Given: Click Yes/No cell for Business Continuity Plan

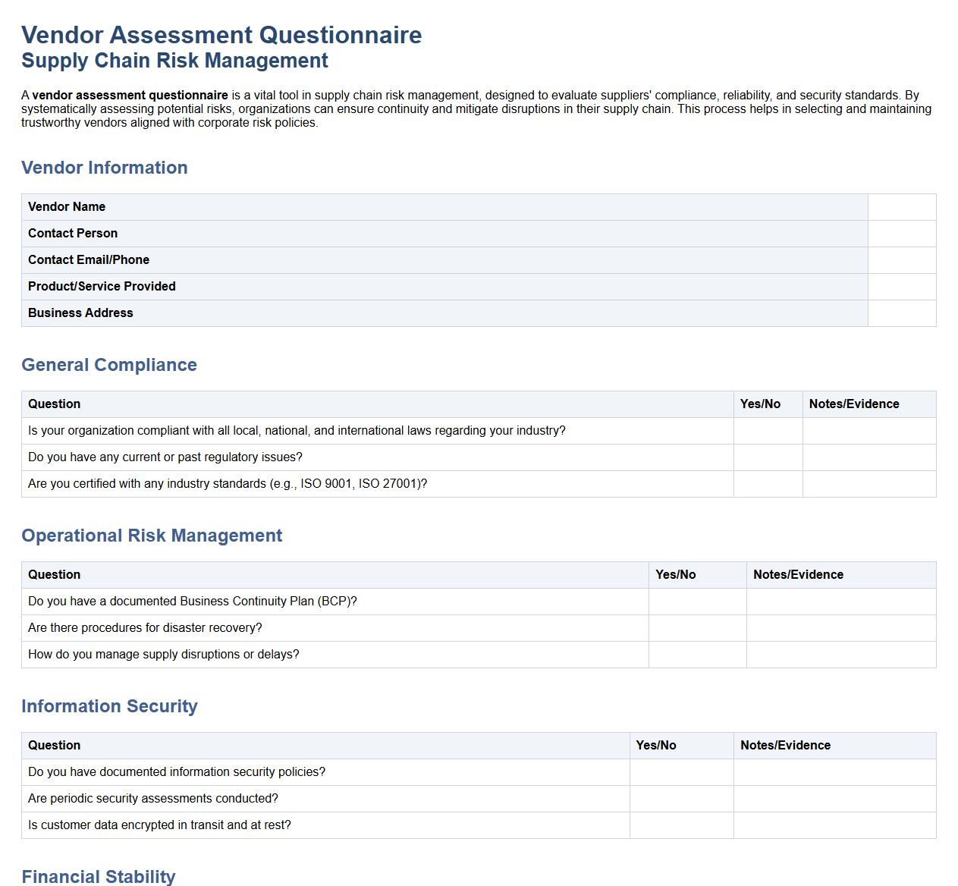Looking at the screenshot, I should point(697,601).
